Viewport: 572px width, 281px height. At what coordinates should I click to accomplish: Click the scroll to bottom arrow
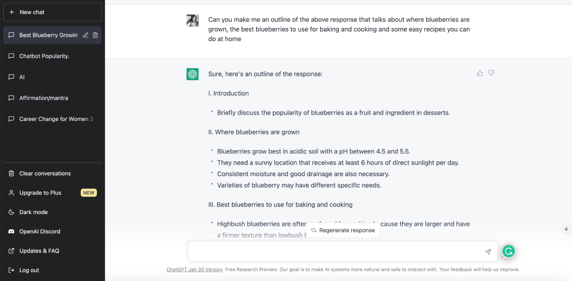click(566, 228)
